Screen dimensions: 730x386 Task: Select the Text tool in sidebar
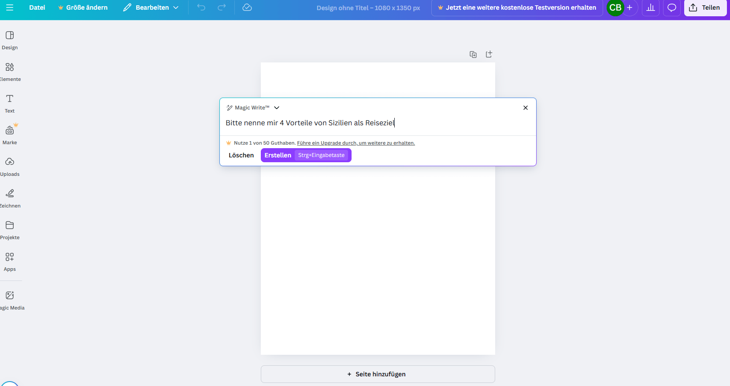click(x=10, y=103)
